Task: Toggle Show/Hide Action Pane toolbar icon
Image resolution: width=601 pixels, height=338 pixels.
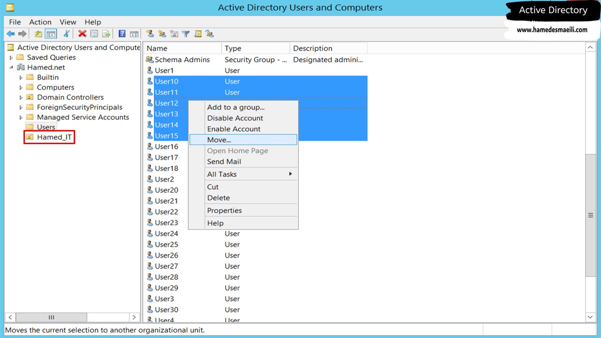Action: click(134, 34)
